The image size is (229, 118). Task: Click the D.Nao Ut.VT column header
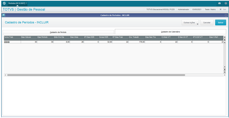pyautogui.click(x=185, y=38)
